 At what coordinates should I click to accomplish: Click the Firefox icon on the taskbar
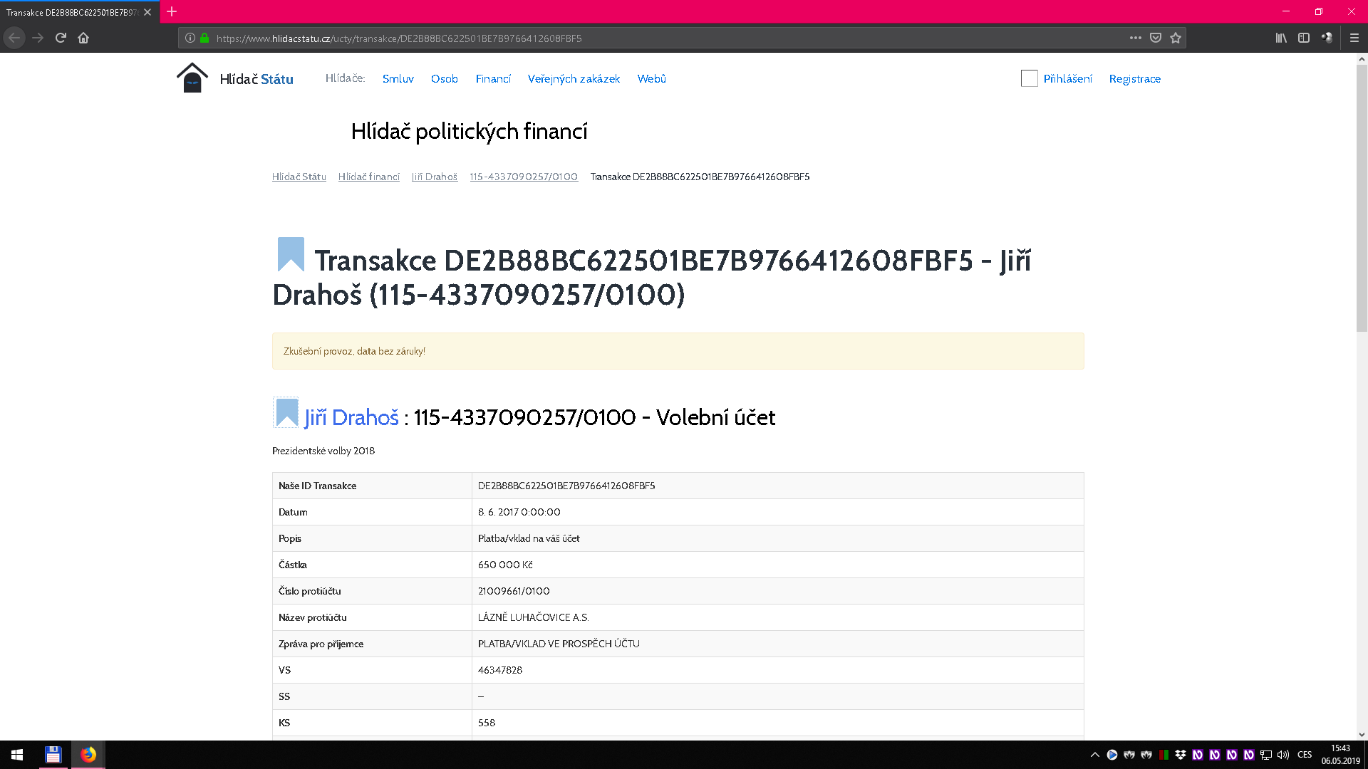88,755
